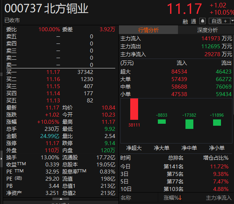234x204 pixels.
Task: Click the 名称 column header
Action: tap(126, 198)
